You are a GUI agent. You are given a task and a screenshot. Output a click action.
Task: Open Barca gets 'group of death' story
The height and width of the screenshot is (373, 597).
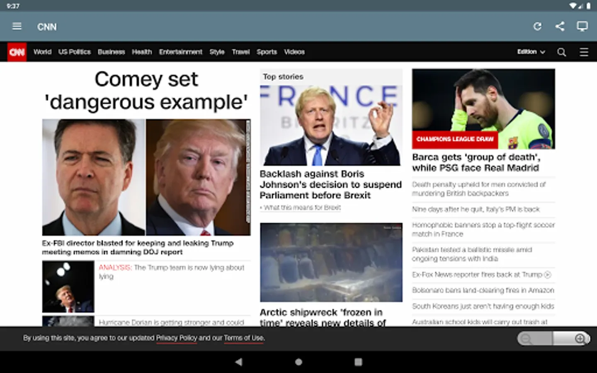coord(476,162)
